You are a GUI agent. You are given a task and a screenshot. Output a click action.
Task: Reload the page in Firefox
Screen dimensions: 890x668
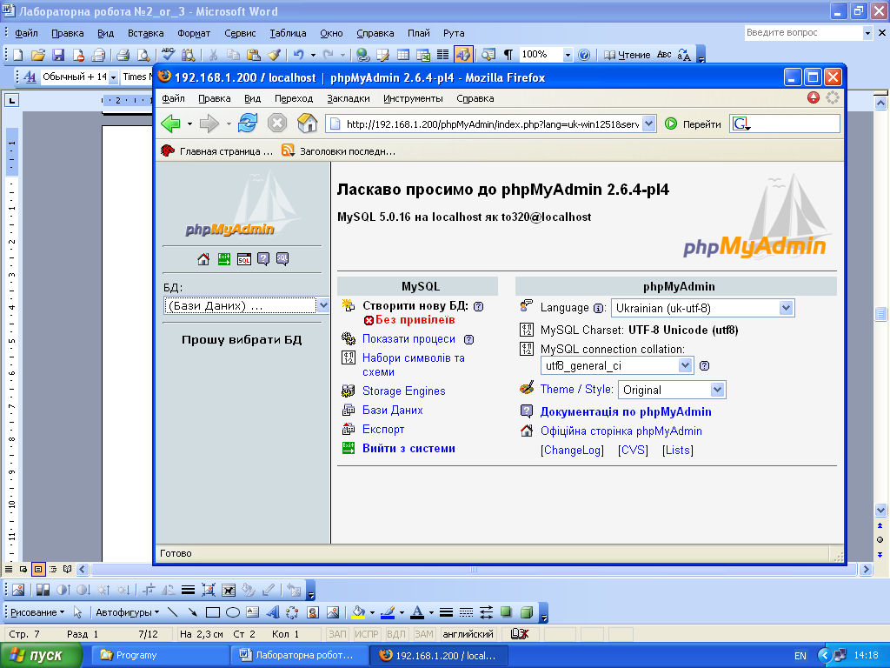click(248, 124)
